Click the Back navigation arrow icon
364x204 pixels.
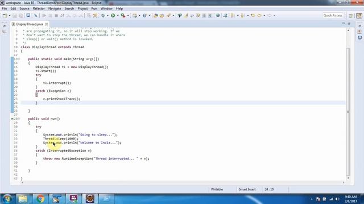point(259,15)
